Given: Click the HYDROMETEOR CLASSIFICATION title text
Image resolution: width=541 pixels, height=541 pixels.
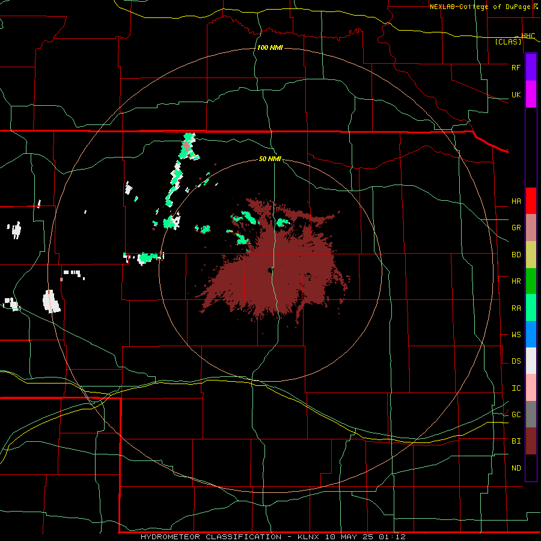Looking at the screenshot, I should click(x=210, y=537).
